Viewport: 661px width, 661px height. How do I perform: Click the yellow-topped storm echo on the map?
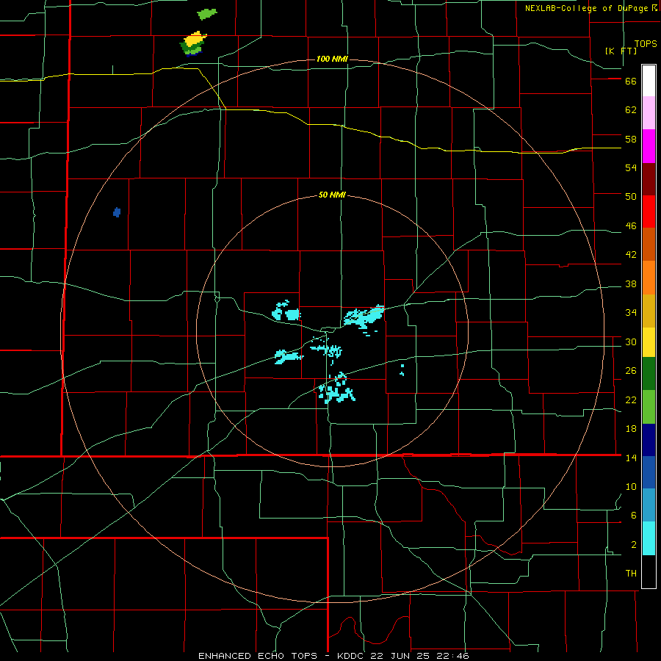(x=193, y=43)
